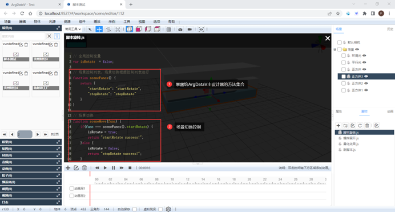Click the 搜索内容 search input field
Viewport: 395px width, 212px height.
(23, 36)
